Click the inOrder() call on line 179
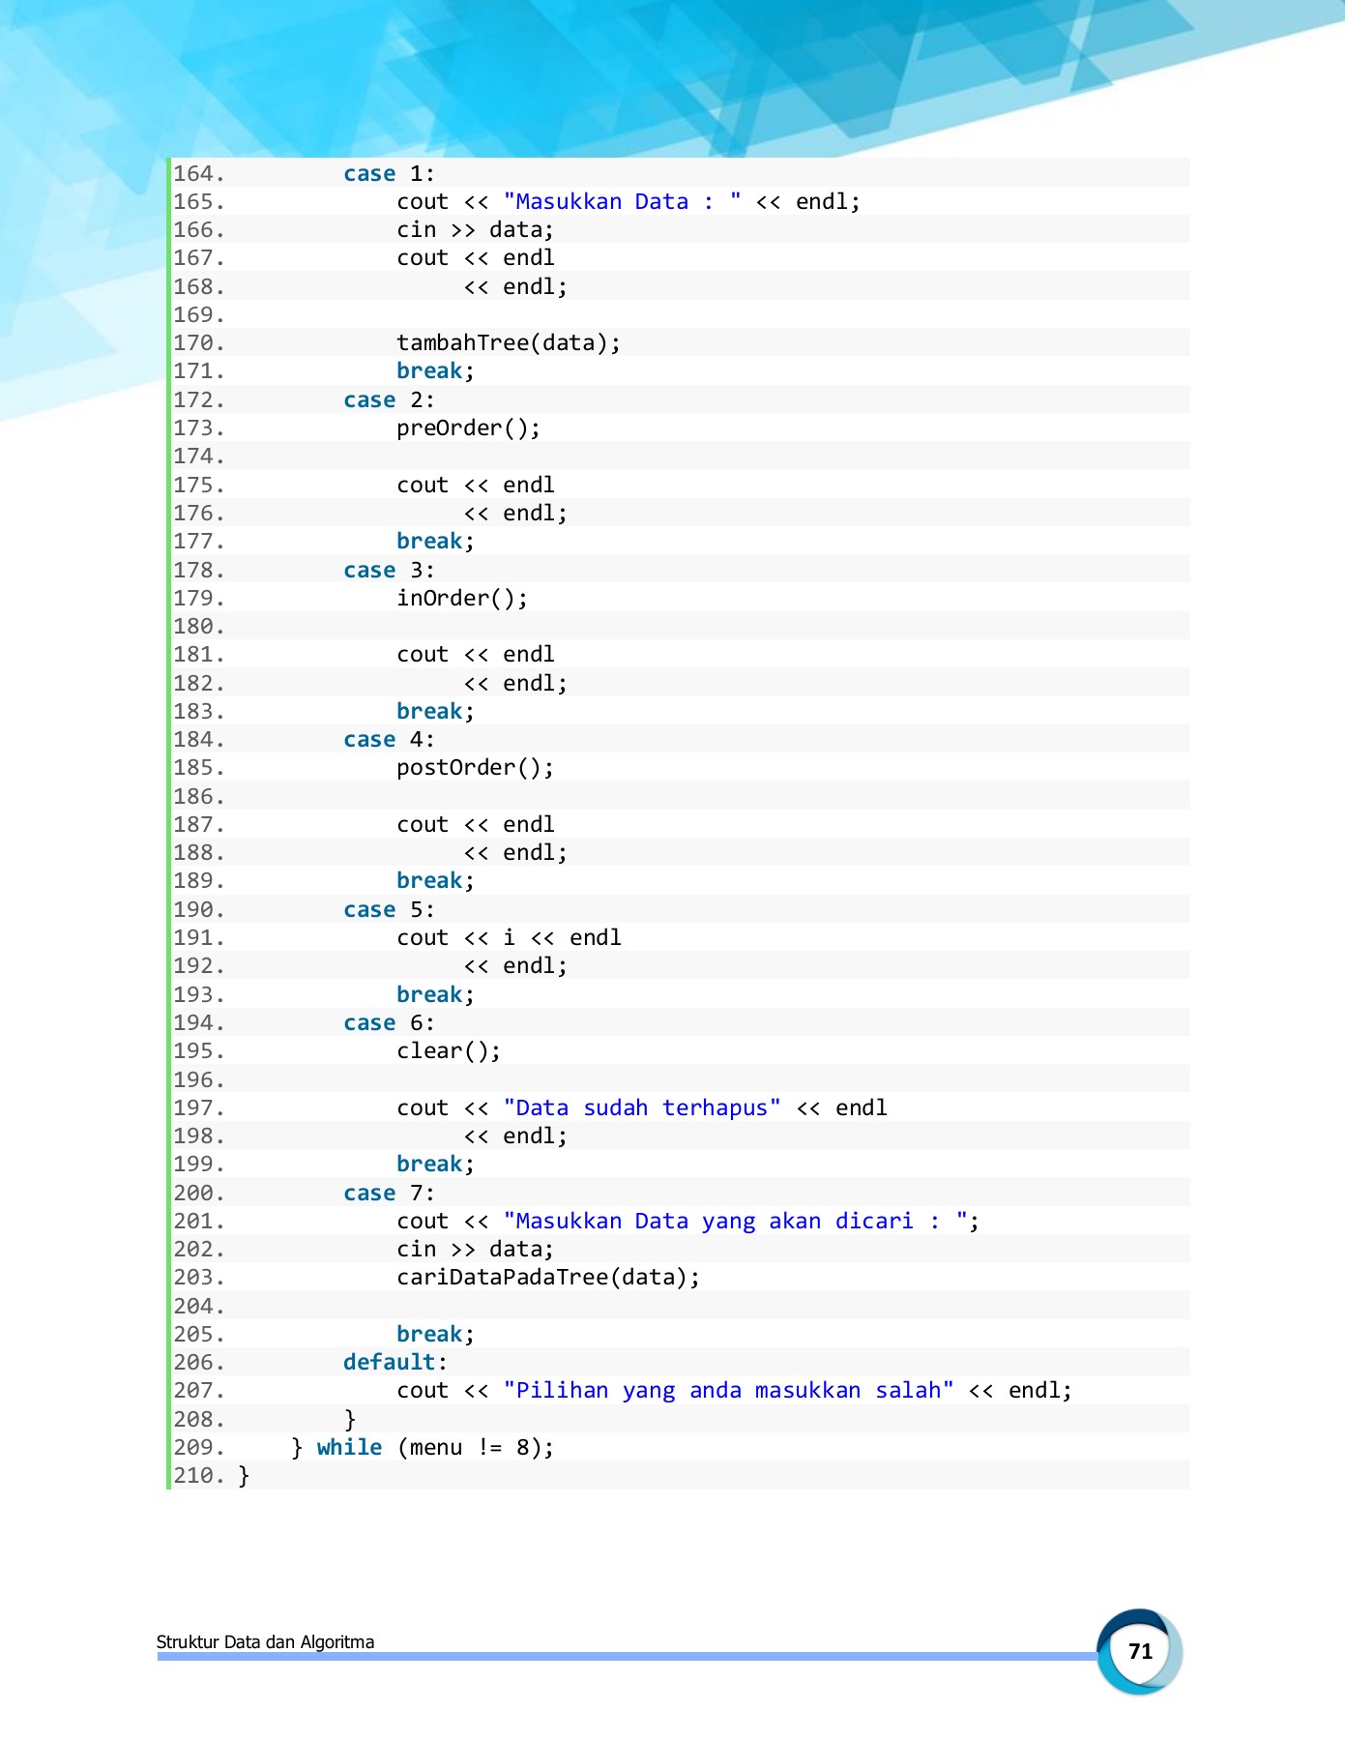Image resolution: width=1345 pixels, height=1741 pixels. (x=462, y=599)
